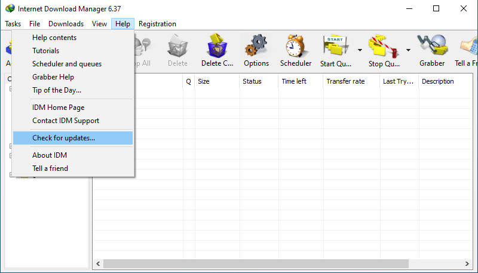The image size is (478, 273).
Task: Click the Stop Queue icon
Action: [x=384, y=47]
